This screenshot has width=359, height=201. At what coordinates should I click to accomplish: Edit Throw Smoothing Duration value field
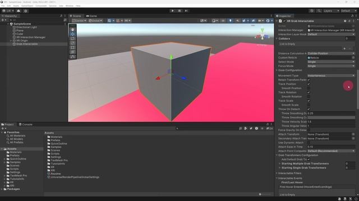click(331, 113)
